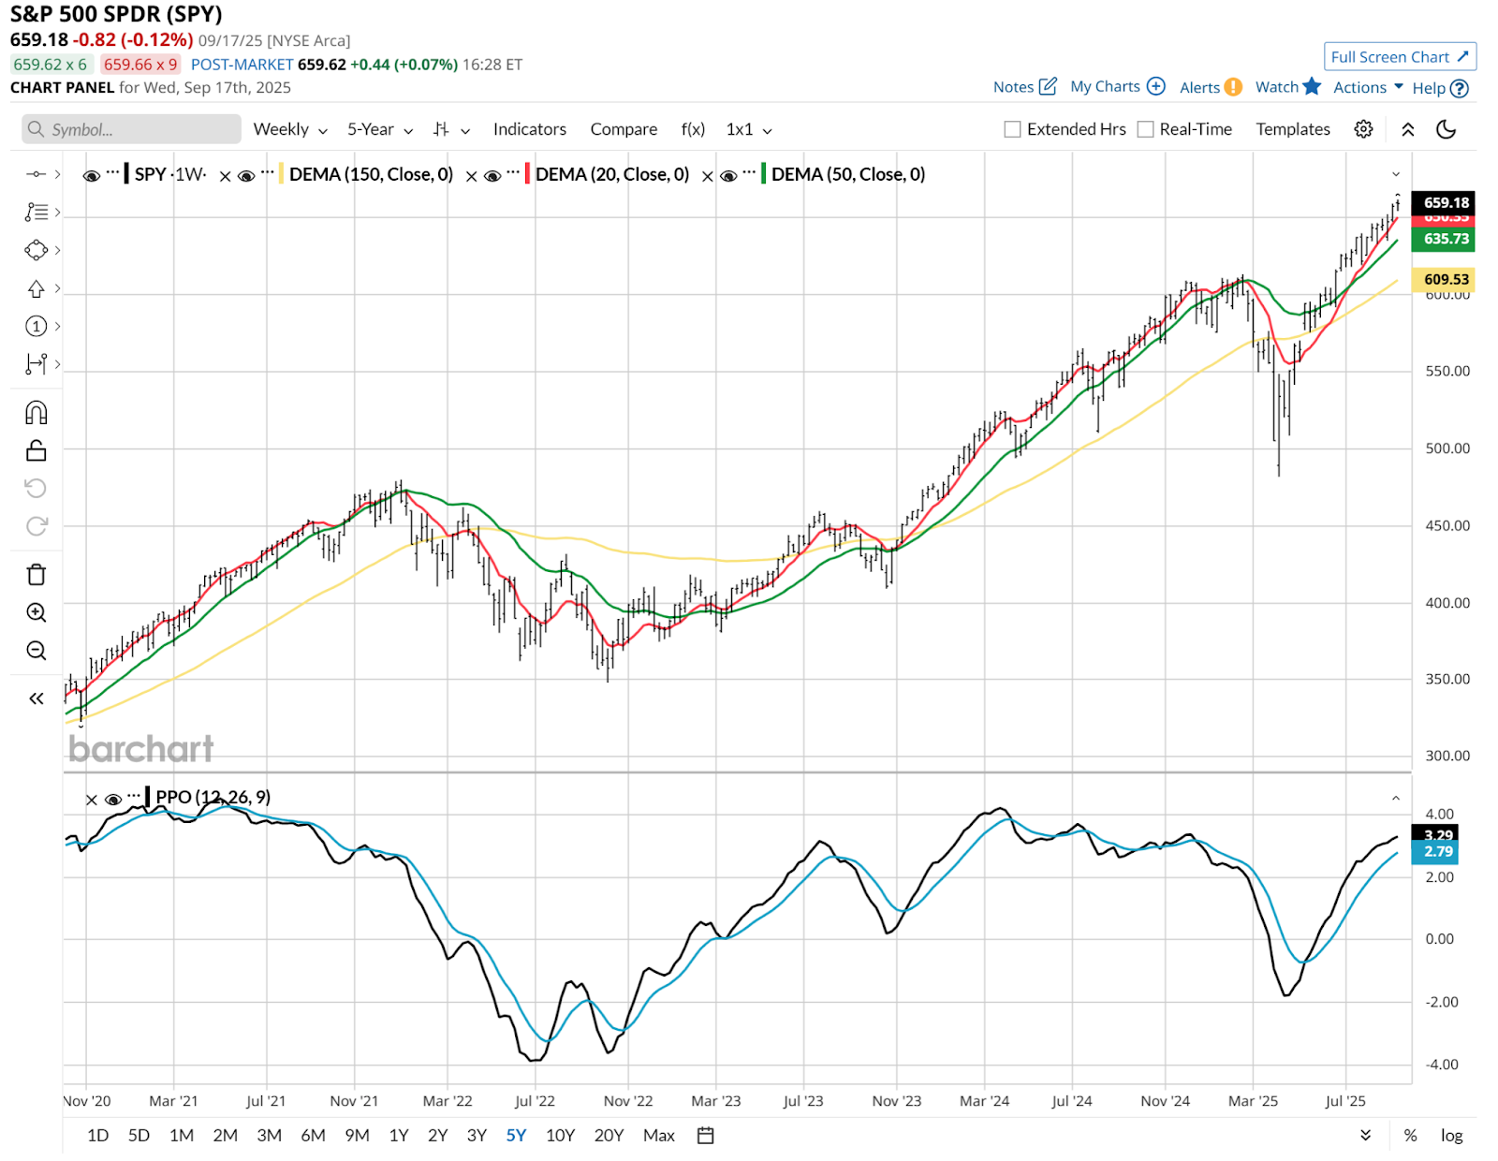This screenshot has width=1498, height=1161.
Task: Focus the Symbol search field
Action: [131, 129]
